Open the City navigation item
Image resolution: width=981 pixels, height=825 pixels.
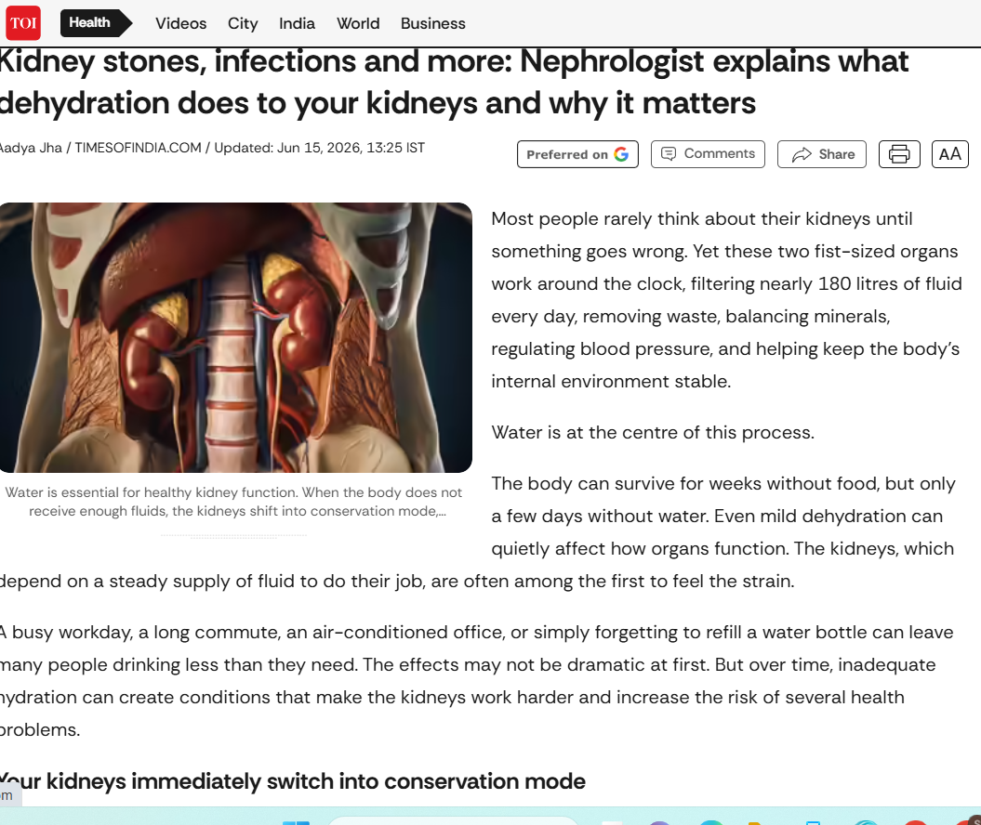[243, 23]
